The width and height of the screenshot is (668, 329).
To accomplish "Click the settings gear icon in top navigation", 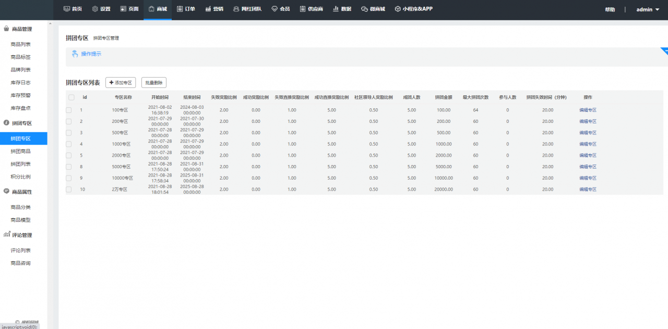I will tap(95, 9).
